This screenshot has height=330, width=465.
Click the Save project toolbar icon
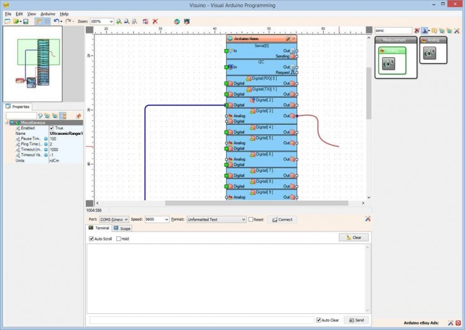pos(26,21)
